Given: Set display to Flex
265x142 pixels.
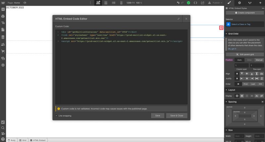Looking at the screenshot, I should coord(242,96).
